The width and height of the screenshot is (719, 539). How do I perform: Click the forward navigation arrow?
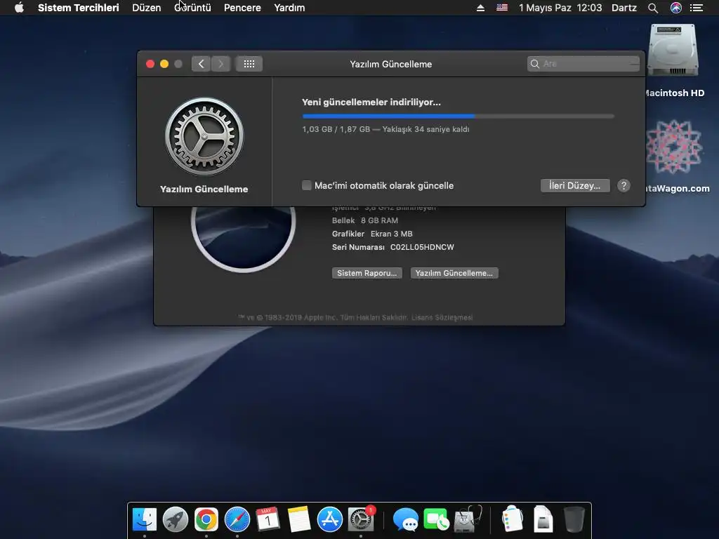coord(220,64)
